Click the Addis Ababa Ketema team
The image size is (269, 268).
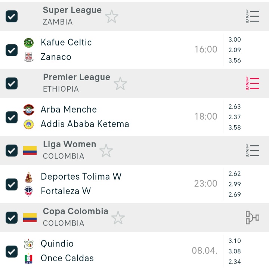tap(85, 124)
